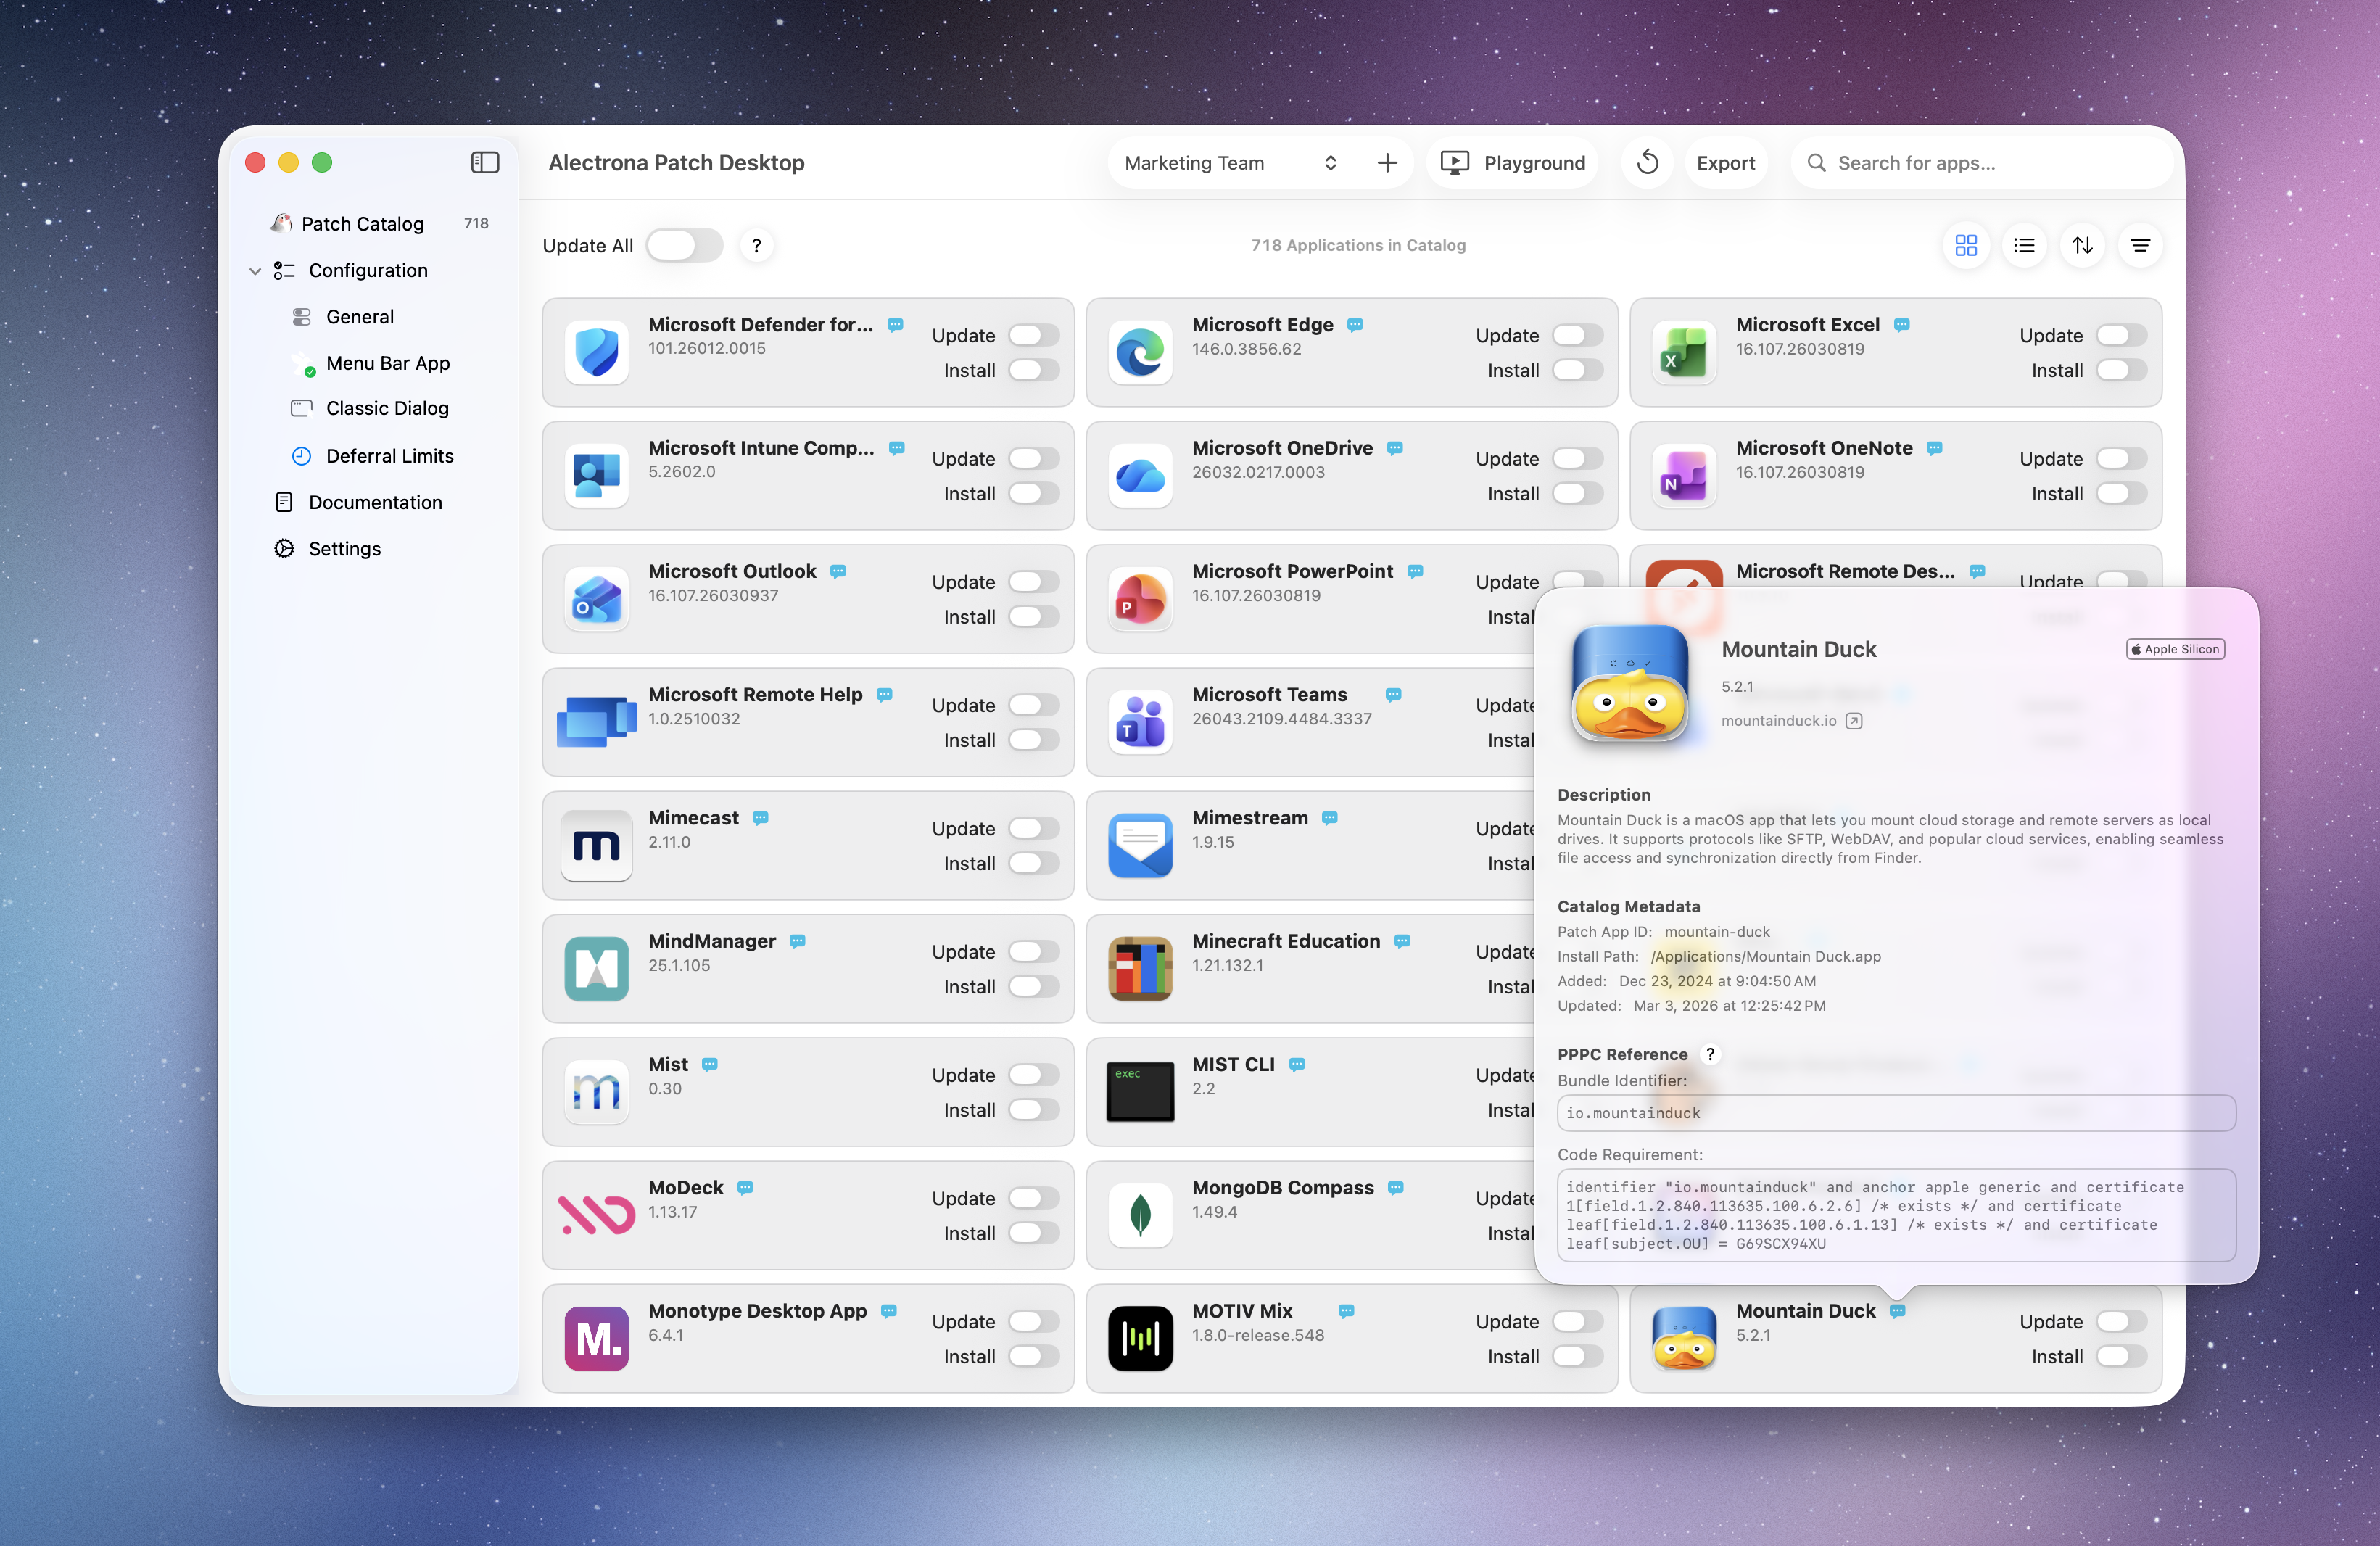Image resolution: width=2380 pixels, height=1546 pixels.
Task: Click the Microsoft Excel info bubble icon
Action: pos(1902,325)
